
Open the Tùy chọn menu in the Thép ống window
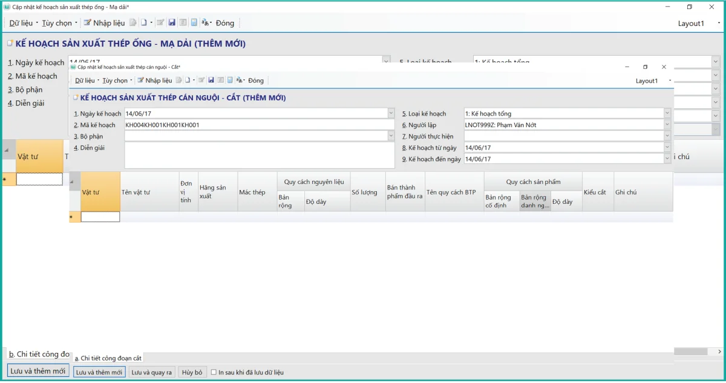pyautogui.click(x=57, y=23)
